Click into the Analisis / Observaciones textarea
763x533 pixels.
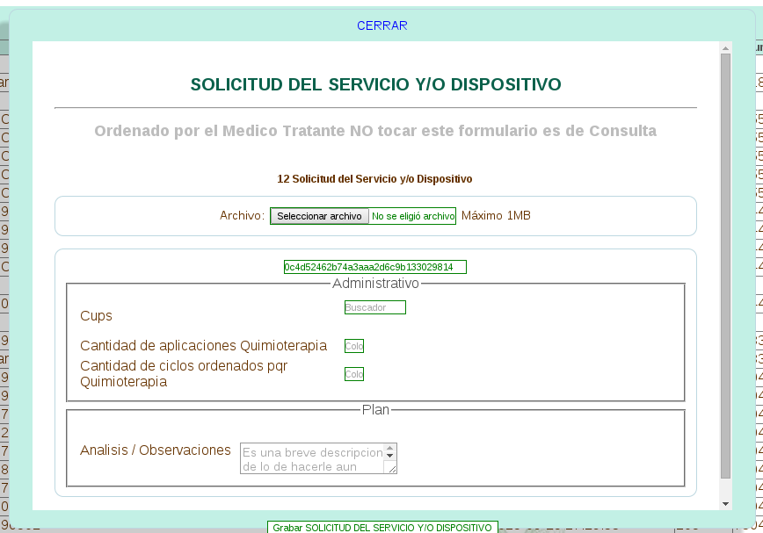[312, 458]
